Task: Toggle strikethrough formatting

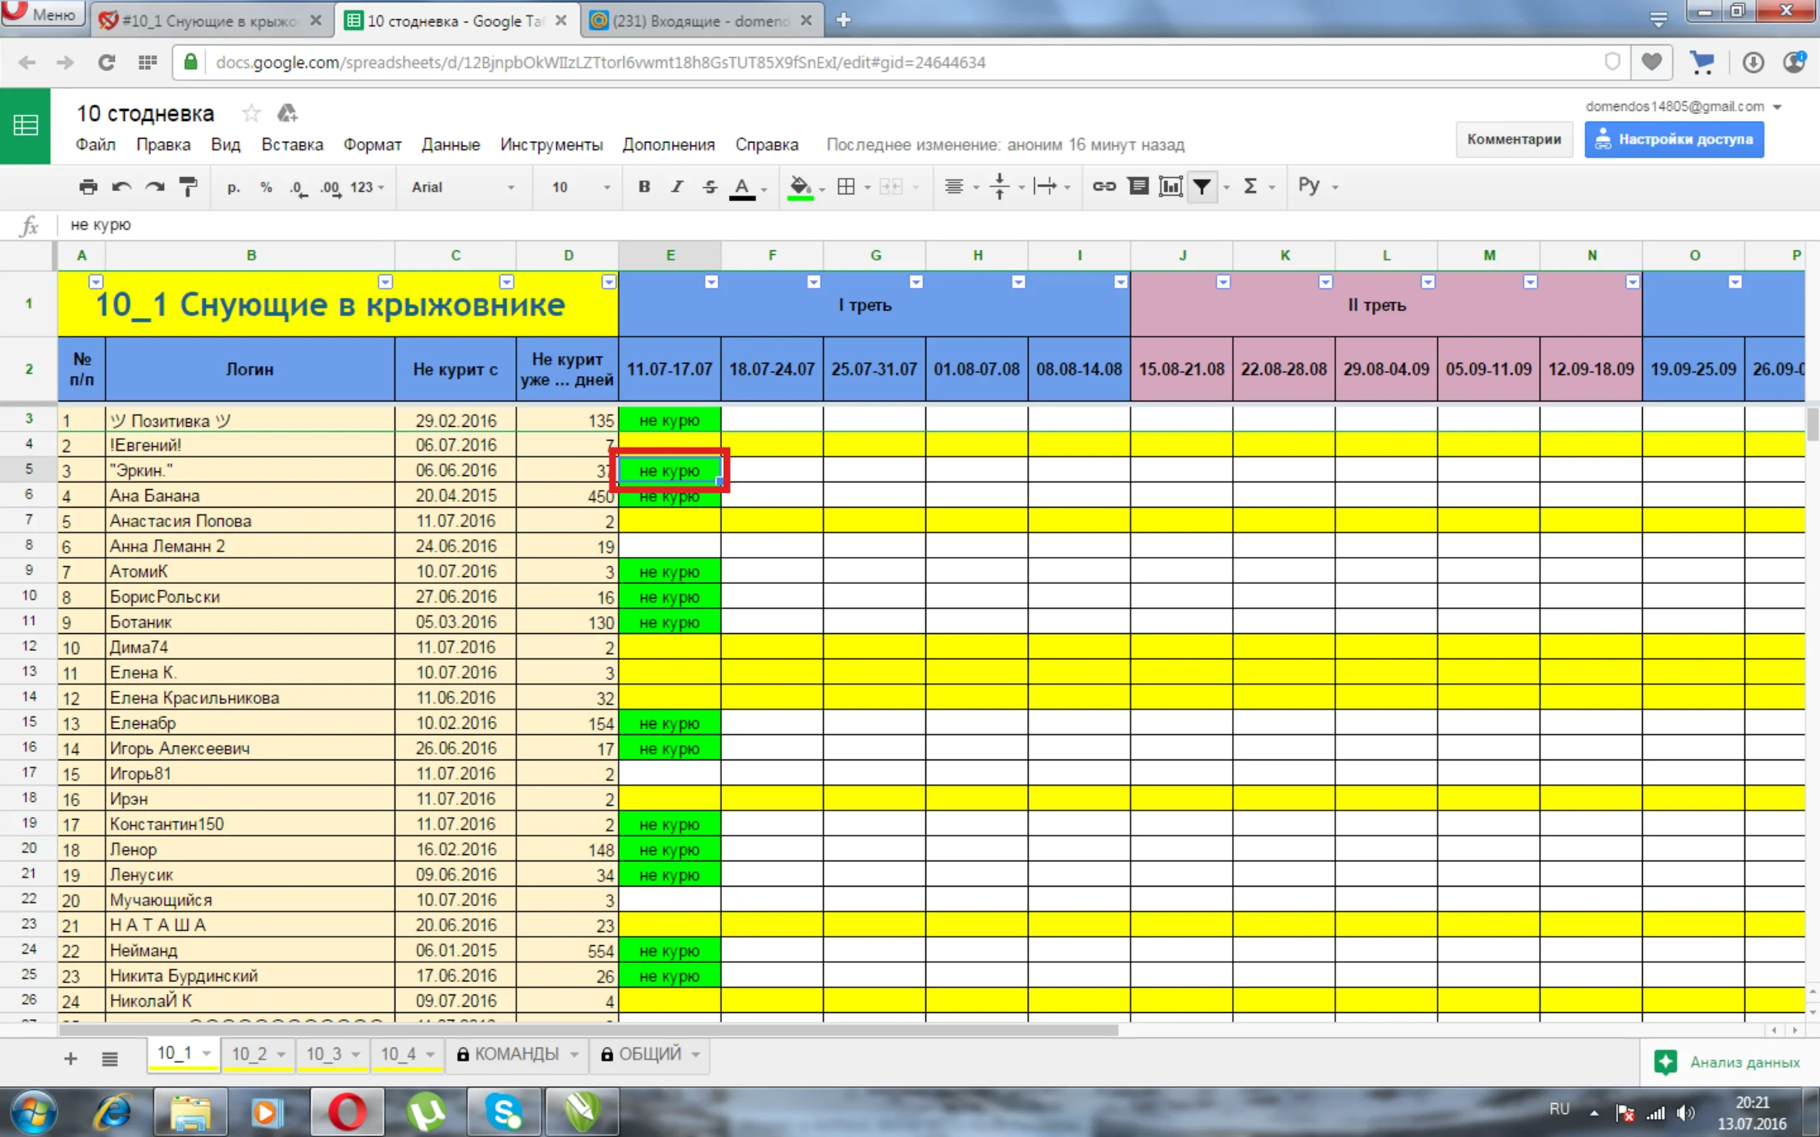Action: 709,186
